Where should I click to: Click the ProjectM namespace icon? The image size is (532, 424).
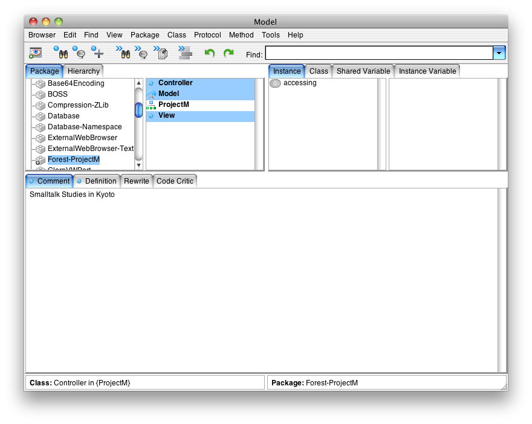pyautogui.click(x=151, y=105)
